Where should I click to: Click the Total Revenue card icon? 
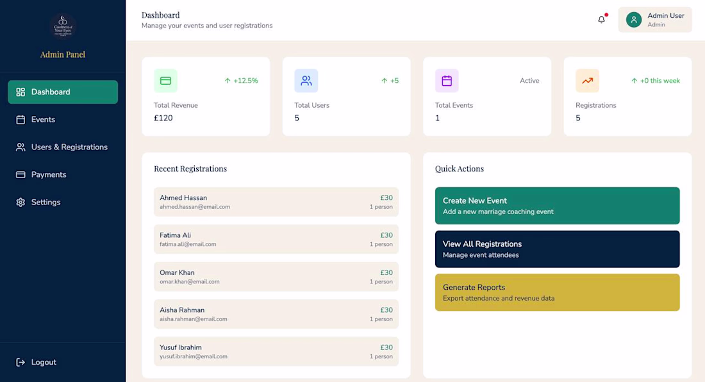[165, 81]
